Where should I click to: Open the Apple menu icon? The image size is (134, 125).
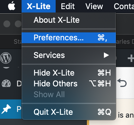12,6
